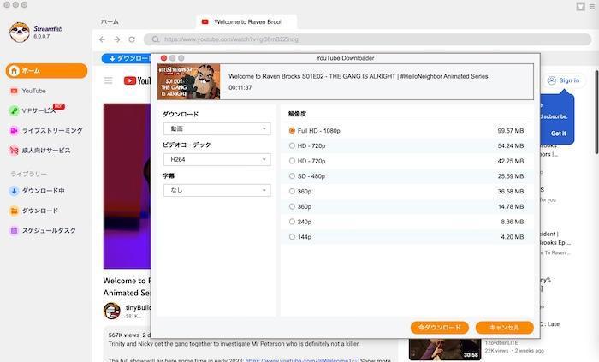Go back in the browser
The width and height of the screenshot is (599, 362).
pos(102,39)
